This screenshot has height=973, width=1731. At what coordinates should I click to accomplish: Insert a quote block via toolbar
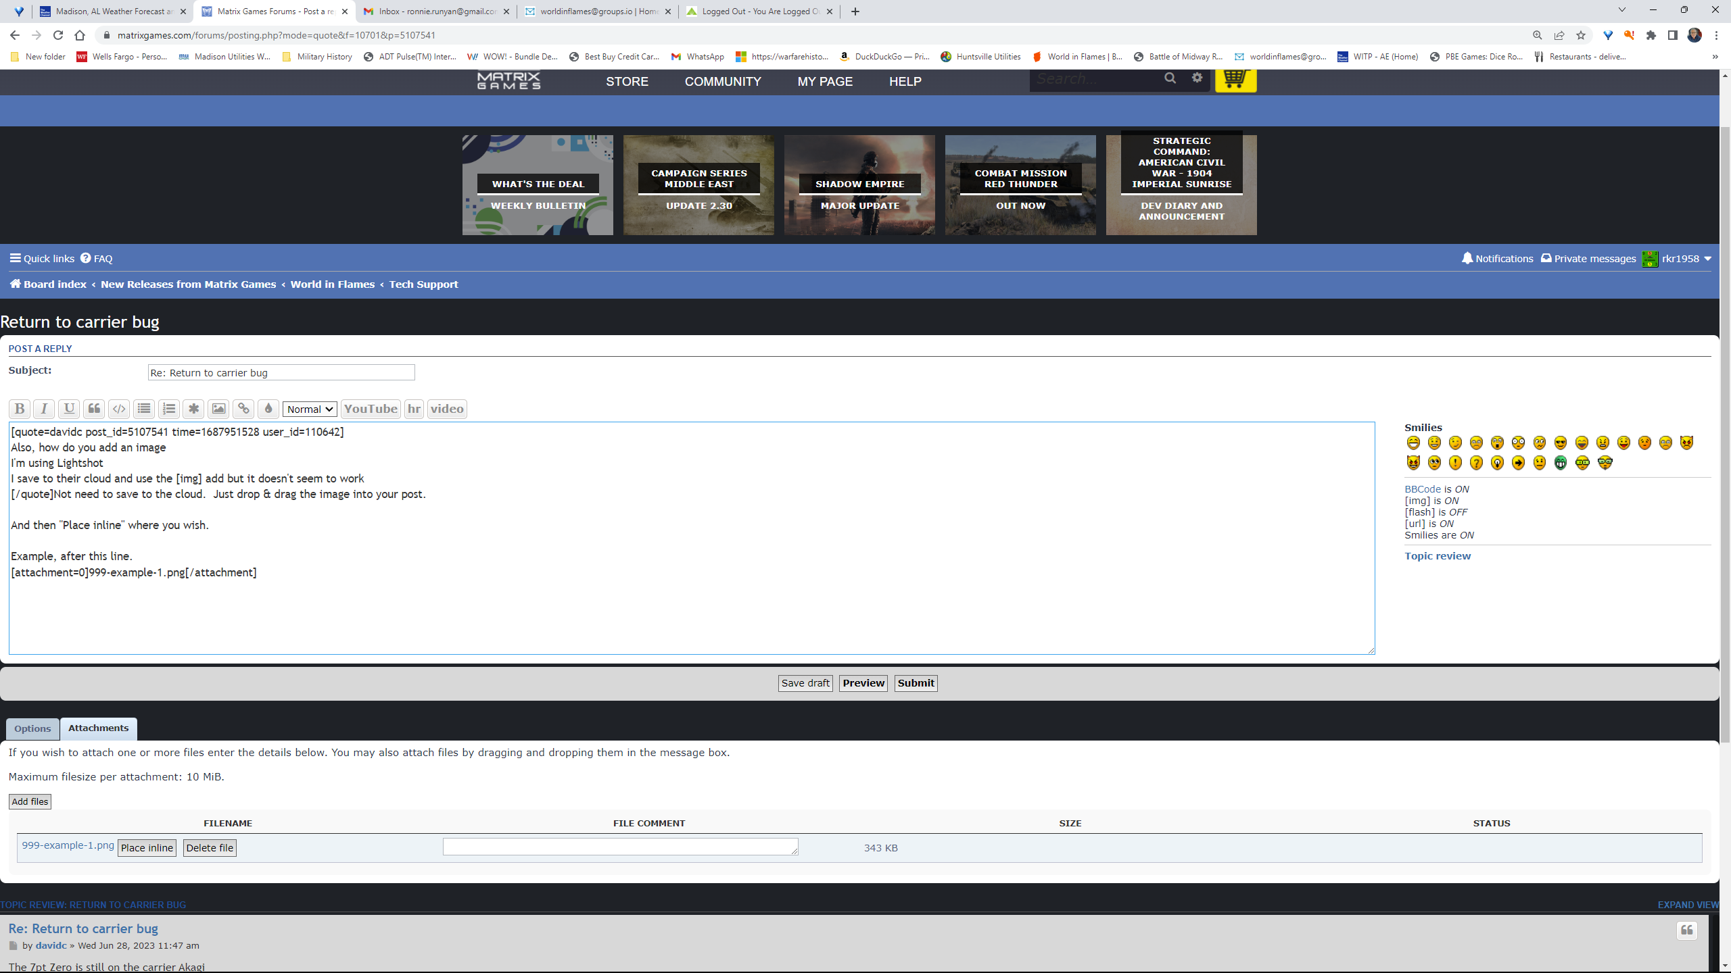[94, 409]
